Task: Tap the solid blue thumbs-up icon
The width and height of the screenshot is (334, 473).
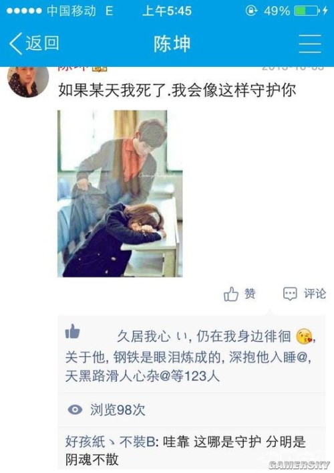Action: click(x=73, y=331)
